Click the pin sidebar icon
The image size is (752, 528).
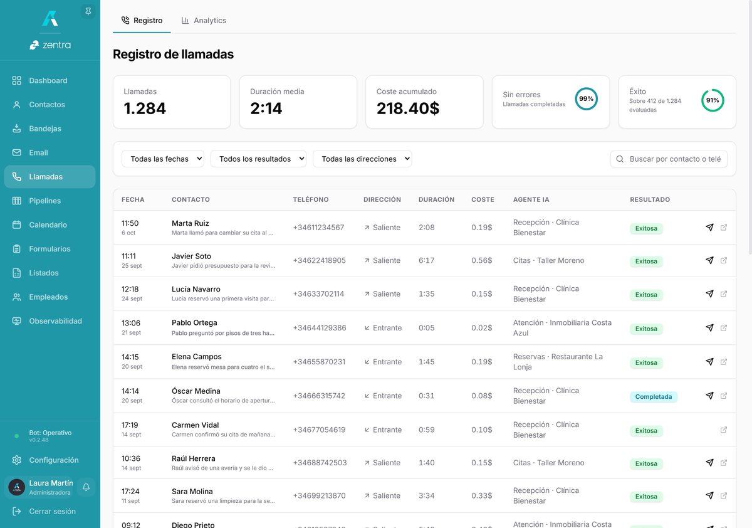88,11
